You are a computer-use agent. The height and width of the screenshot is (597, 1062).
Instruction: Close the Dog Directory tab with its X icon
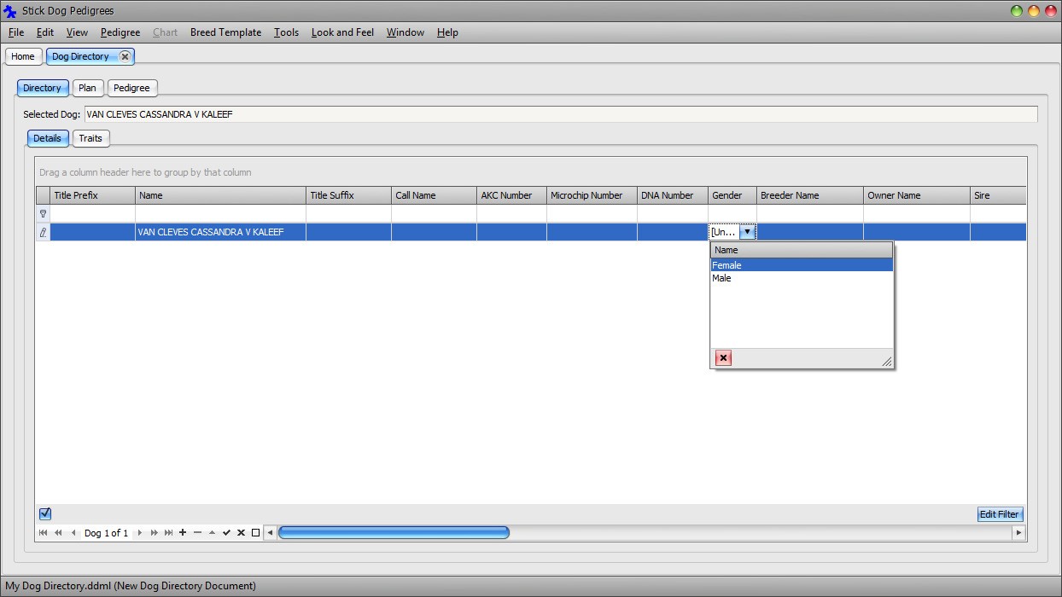125,56
